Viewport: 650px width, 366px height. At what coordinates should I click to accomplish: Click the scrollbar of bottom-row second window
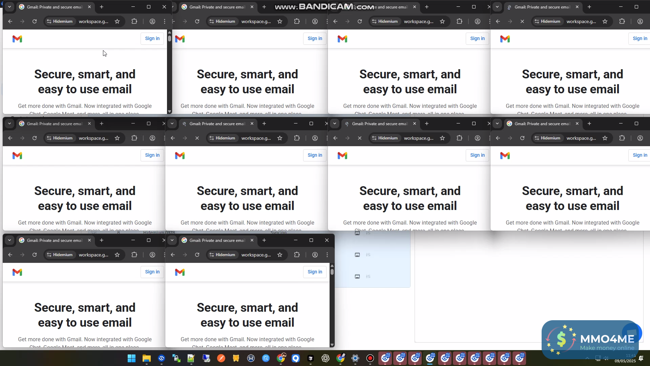click(x=332, y=305)
